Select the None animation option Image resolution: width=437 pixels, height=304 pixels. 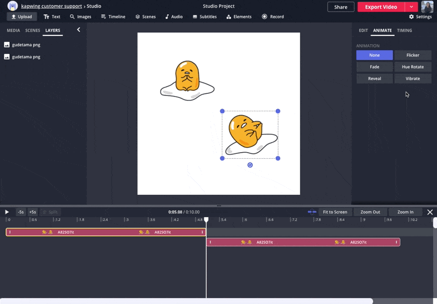coord(374,55)
